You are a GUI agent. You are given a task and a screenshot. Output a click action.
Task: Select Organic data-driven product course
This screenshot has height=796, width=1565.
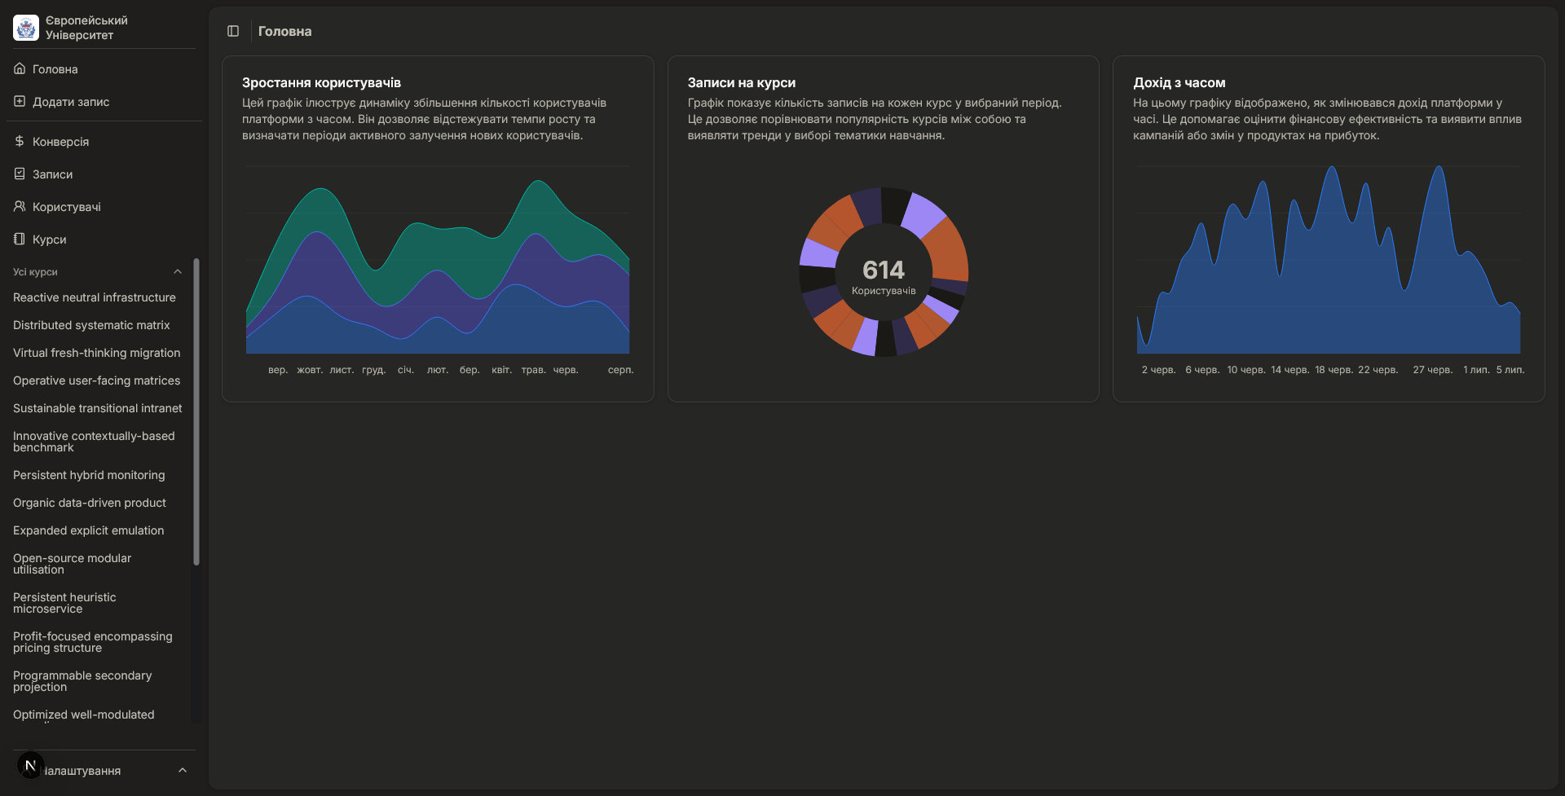coord(90,504)
